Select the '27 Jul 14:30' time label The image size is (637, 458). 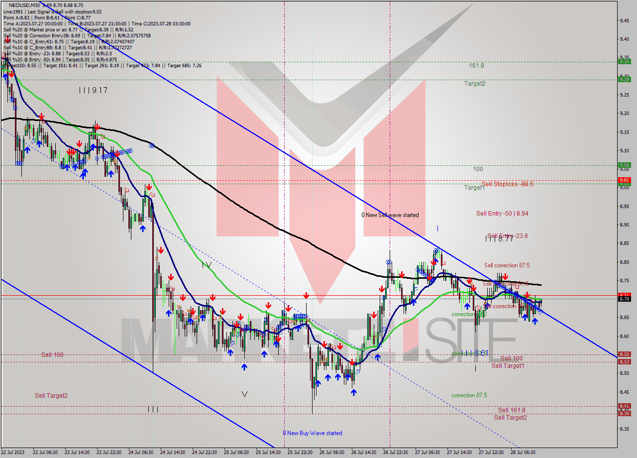(459, 453)
